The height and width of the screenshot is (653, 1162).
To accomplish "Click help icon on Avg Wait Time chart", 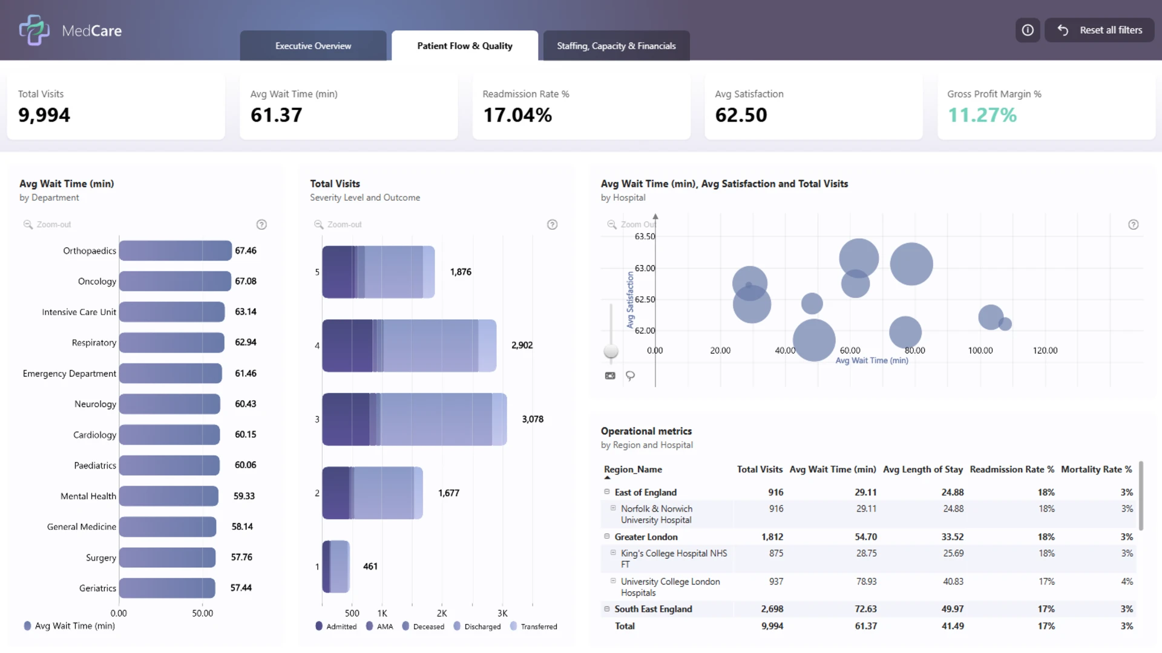I will click(261, 224).
